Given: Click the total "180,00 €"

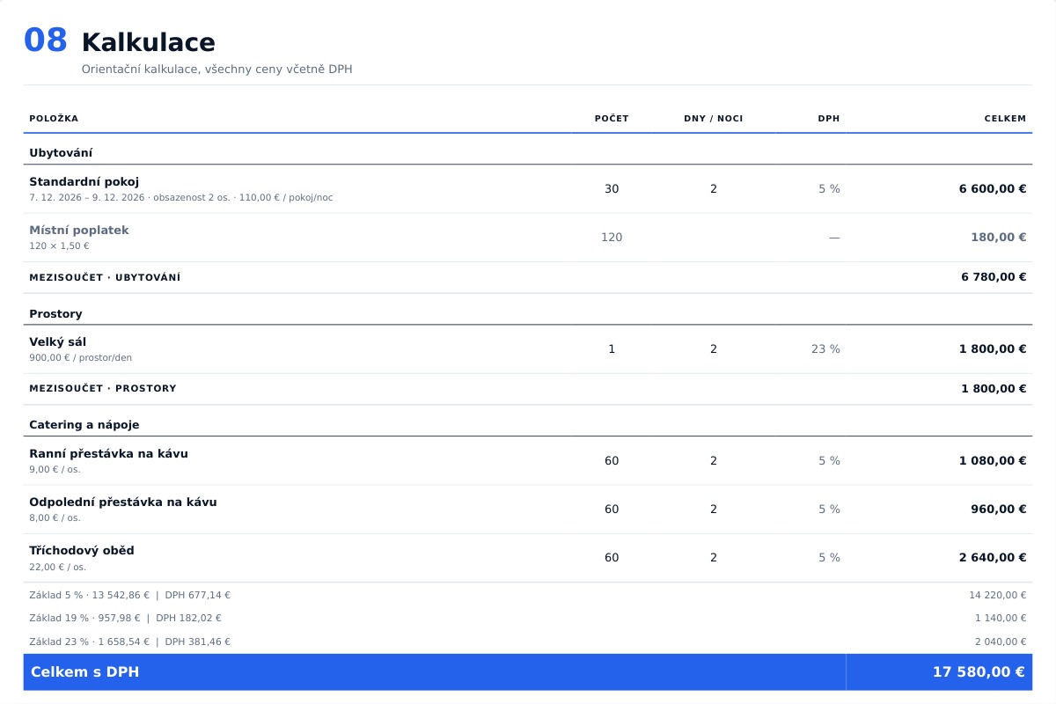Looking at the screenshot, I should point(999,237).
